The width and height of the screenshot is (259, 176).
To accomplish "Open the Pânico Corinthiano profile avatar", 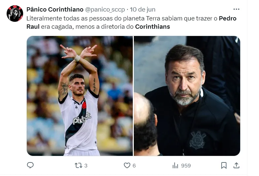I will pyautogui.click(x=15, y=14).
